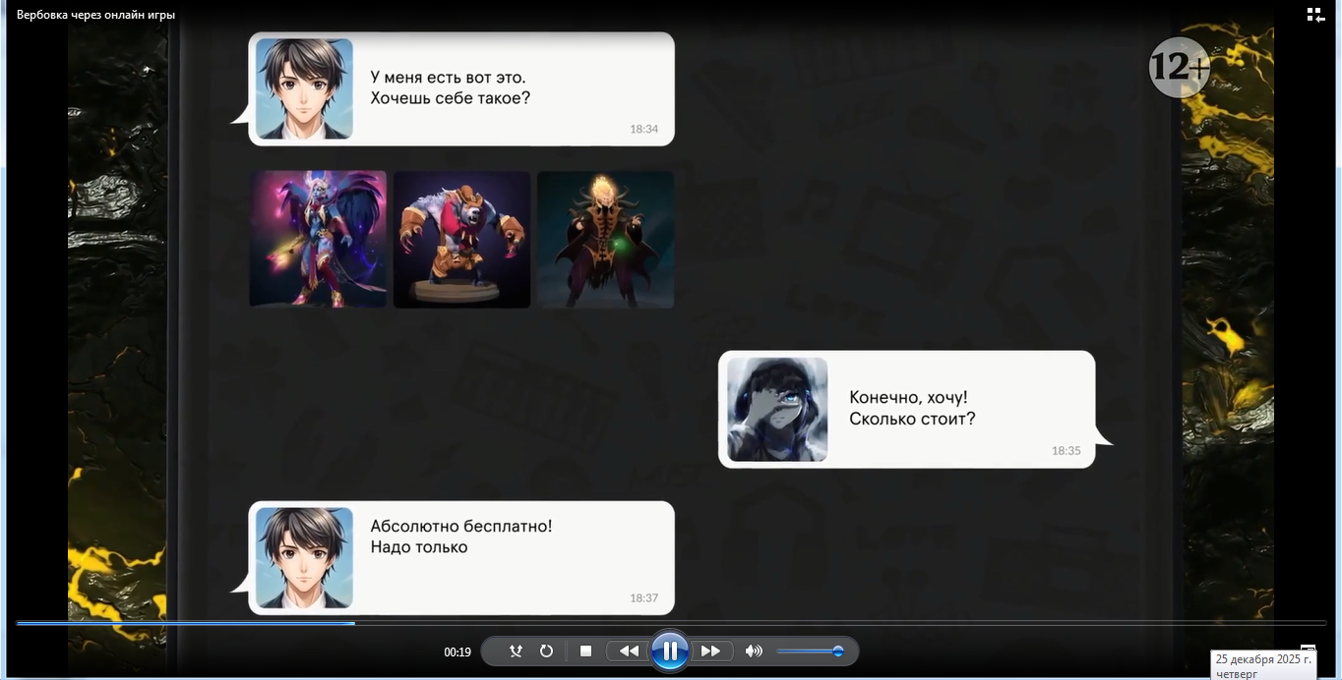Click the boy avatar beside 'У меня есть вот это'
Screen dimensions: 1342x680
(x=304, y=89)
